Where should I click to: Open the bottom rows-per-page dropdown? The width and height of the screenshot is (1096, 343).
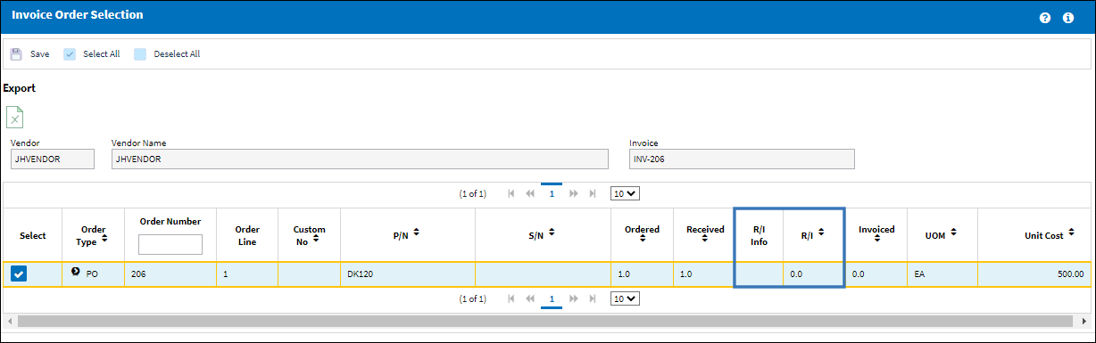(625, 299)
